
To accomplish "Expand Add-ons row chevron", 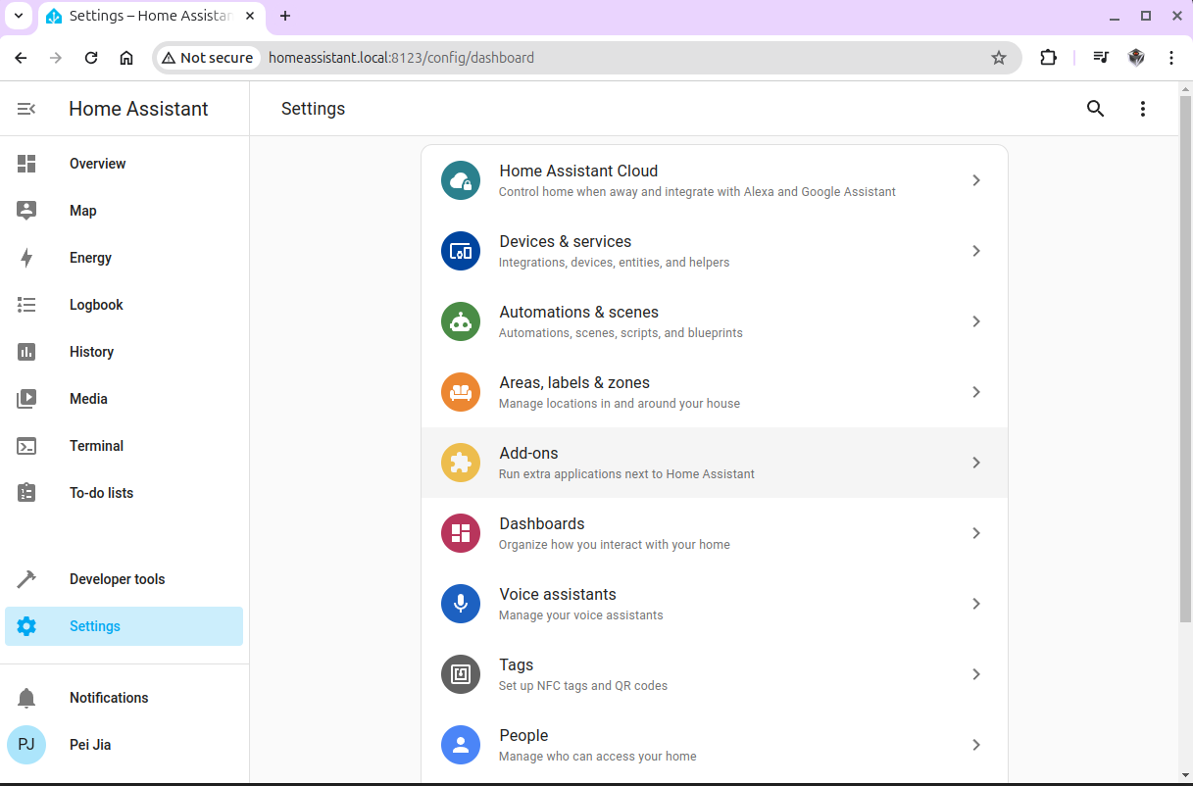I will (x=976, y=463).
